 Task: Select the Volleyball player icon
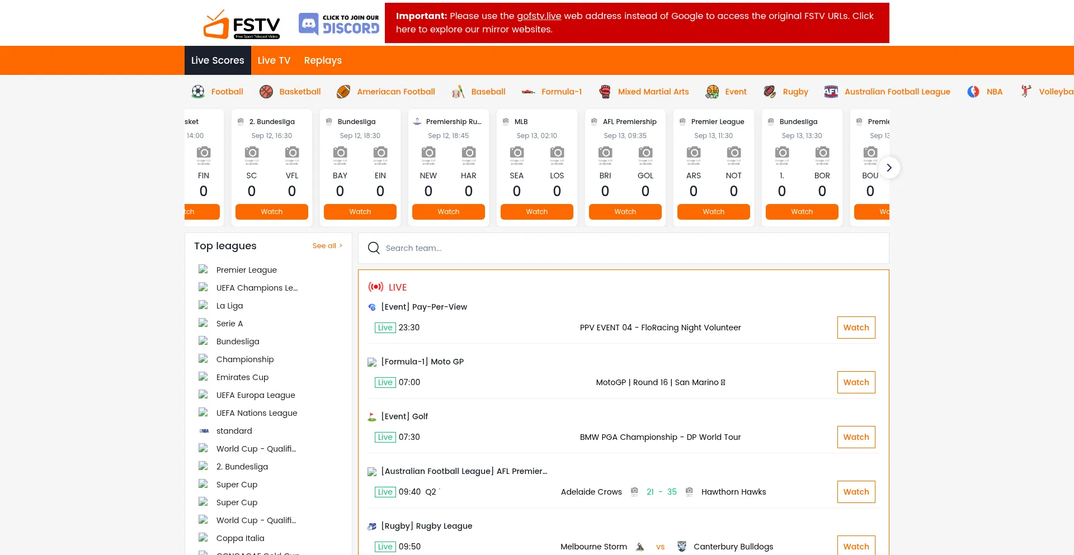[1026, 92]
